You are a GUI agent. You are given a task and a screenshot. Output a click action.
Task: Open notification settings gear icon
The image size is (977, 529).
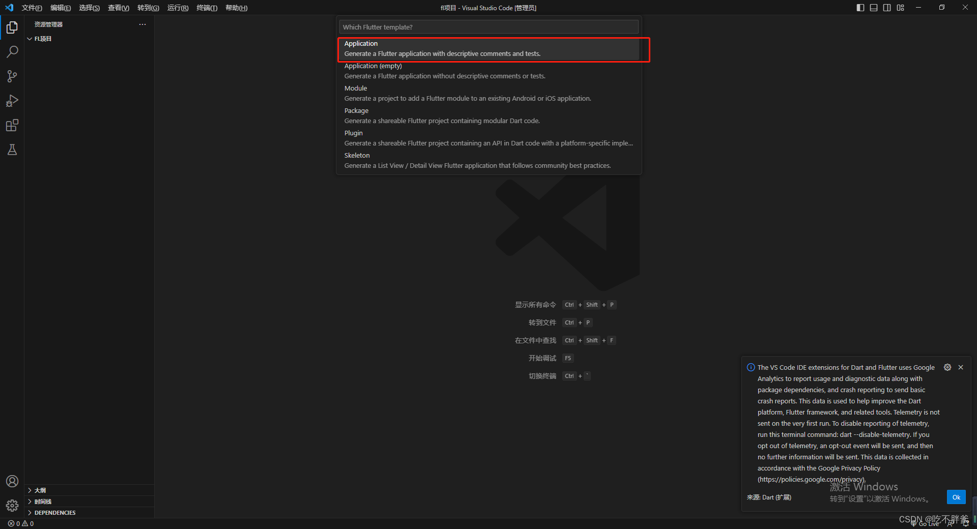click(x=947, y=367)
